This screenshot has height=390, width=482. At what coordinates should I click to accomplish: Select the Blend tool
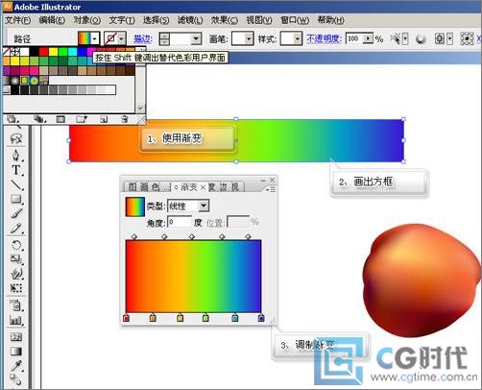(16, 379)
